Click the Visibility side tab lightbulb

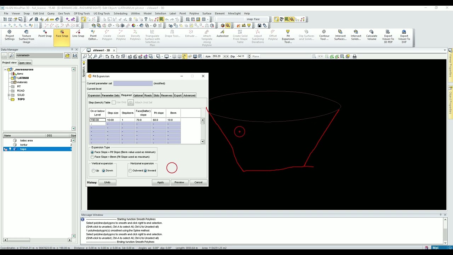[84, 62]
